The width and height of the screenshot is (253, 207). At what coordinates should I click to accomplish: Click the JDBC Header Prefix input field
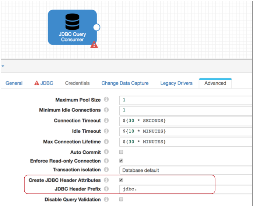pyautogui.click(x=166, y=189)
